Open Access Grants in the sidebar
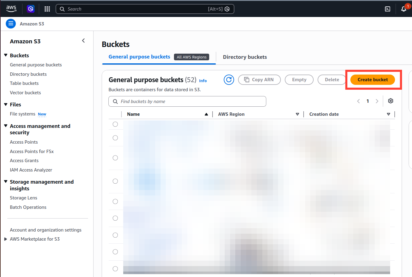The height and width of the screenshot is (277, 412). 24,161
